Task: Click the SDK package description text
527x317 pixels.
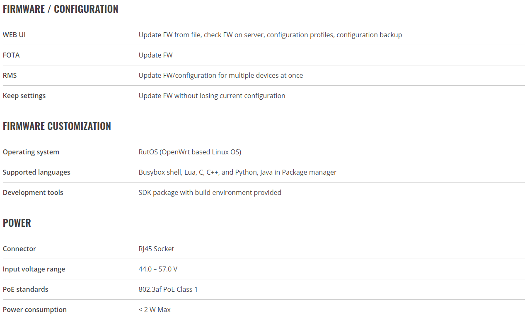Action: pyautogui.click(x=210, y=193)
